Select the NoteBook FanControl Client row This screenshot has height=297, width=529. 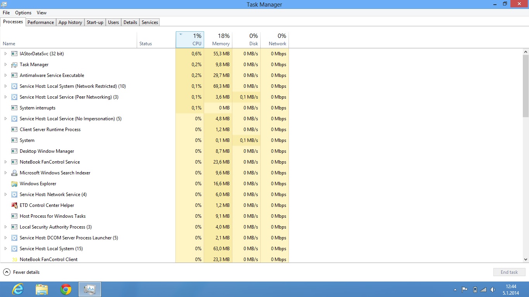[144, 259]
